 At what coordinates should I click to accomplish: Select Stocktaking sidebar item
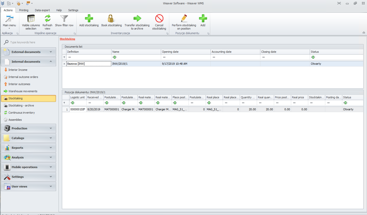click(29, 98)
